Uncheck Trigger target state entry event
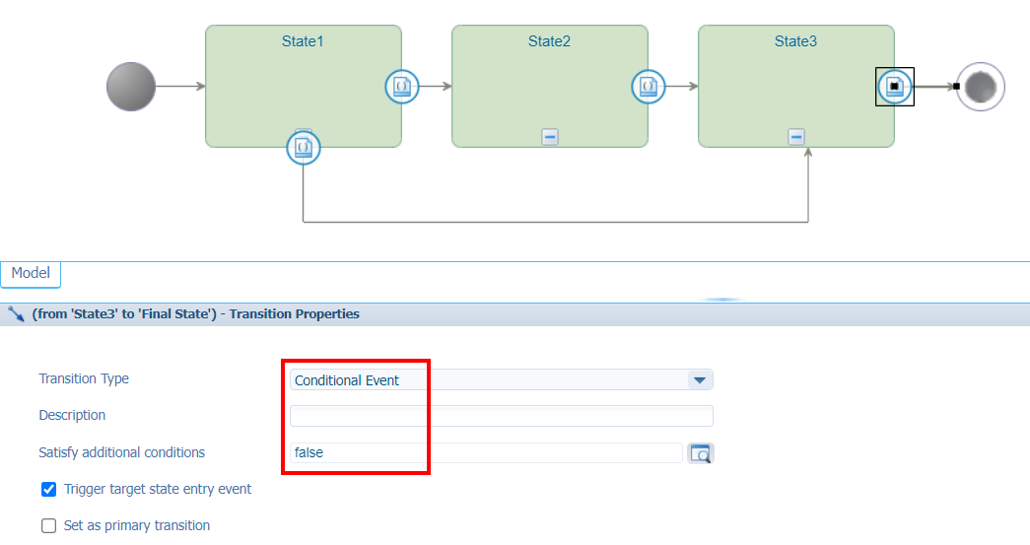 click(x=49, y=489)
